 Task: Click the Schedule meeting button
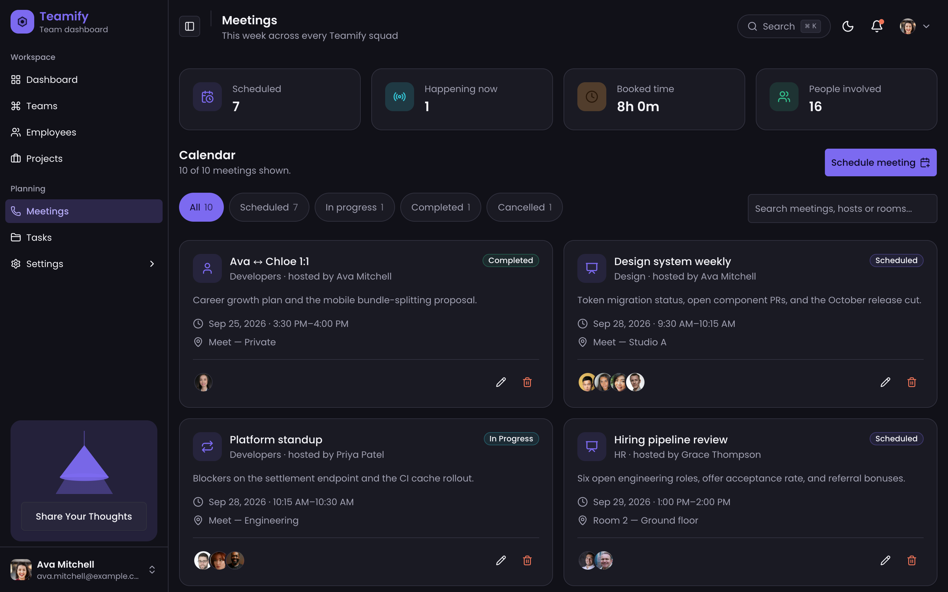pyautogui.click(x=881, y=162)
